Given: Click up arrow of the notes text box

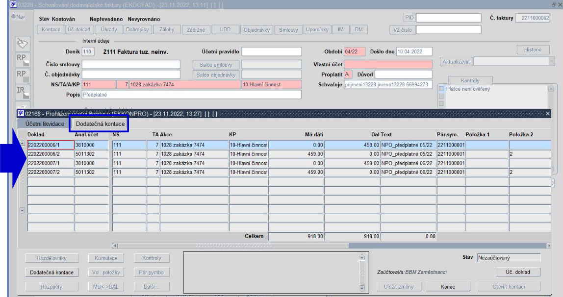Looking at the screenshot, I should pyautogui.click(x=362, y=257).
